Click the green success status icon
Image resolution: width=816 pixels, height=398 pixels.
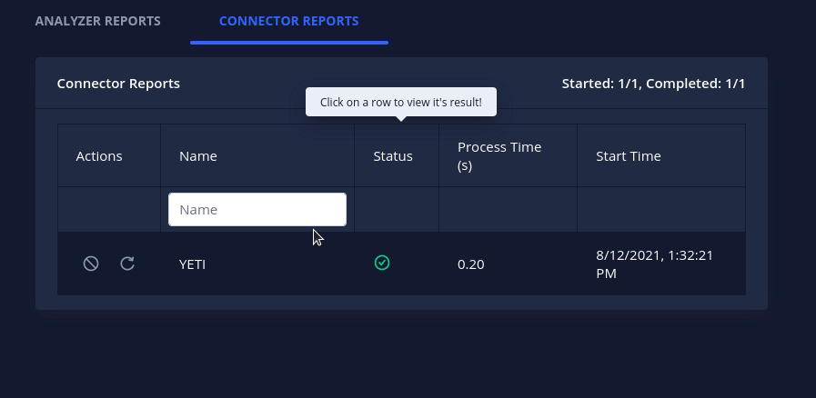382,263
